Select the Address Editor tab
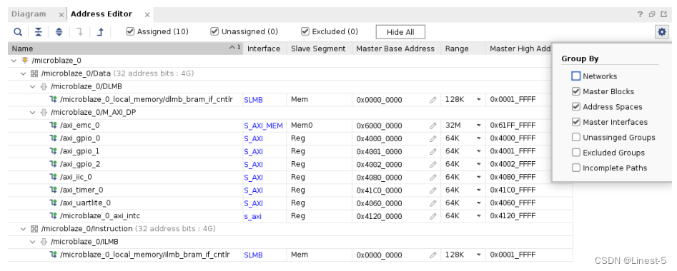Screen dimensions: 677x271 102,14
